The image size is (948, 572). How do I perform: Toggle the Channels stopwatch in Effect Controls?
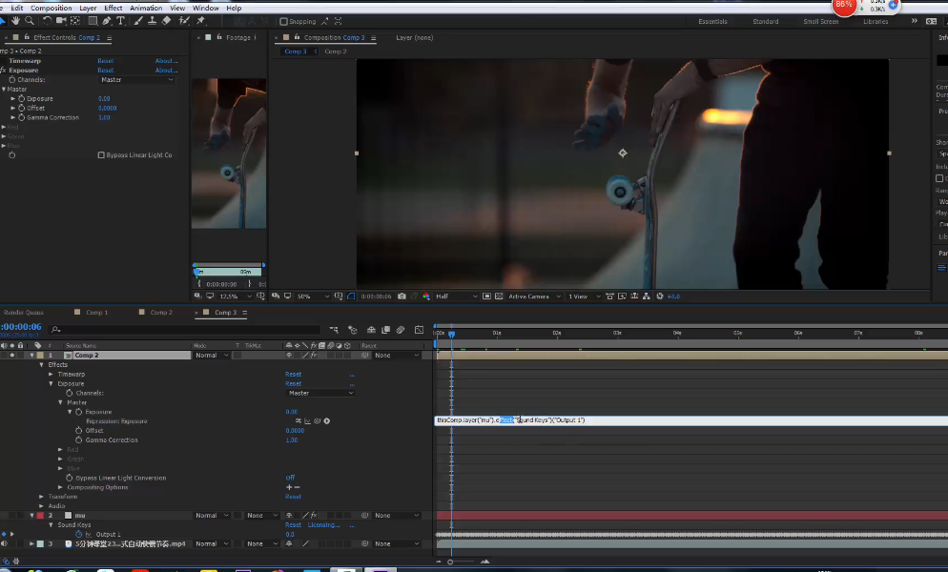(12, 80)
